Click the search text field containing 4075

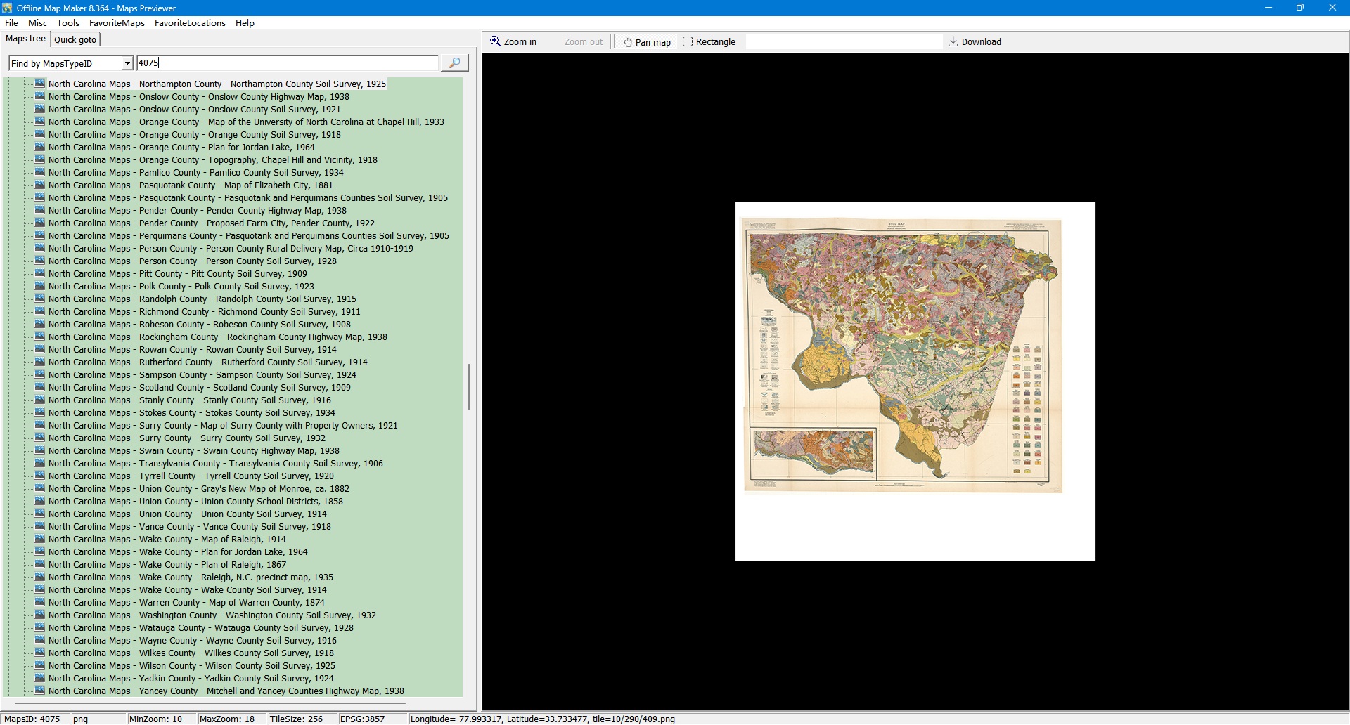(x=287, y=63)
